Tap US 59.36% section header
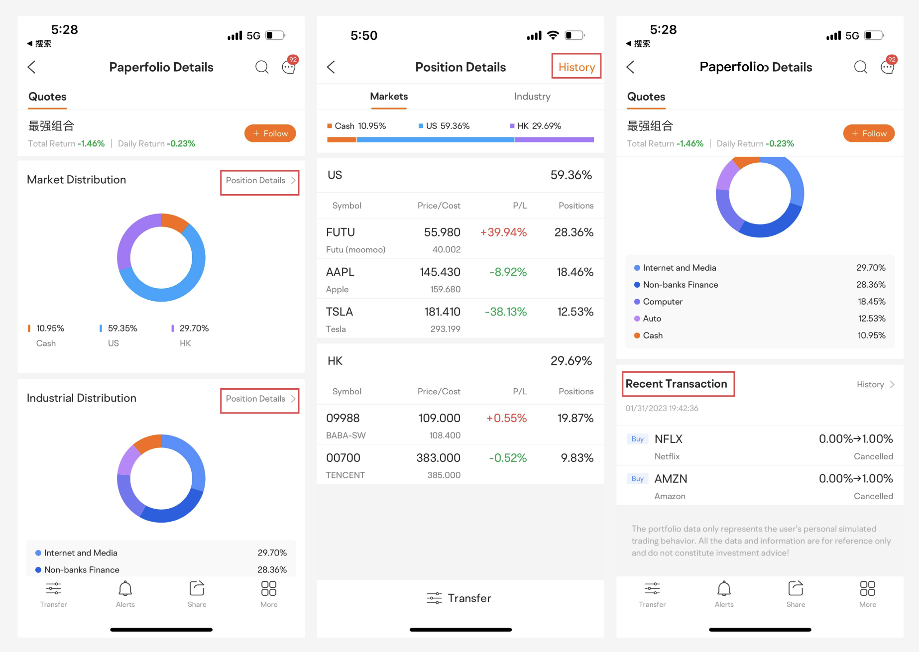 [x=460, y=175]
